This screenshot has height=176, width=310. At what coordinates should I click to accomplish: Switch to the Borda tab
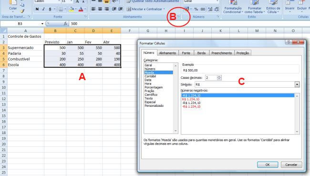[x=201, y=53]
